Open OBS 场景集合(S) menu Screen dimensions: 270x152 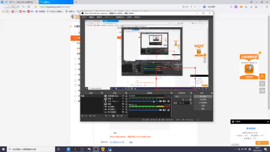pos(120,17)
